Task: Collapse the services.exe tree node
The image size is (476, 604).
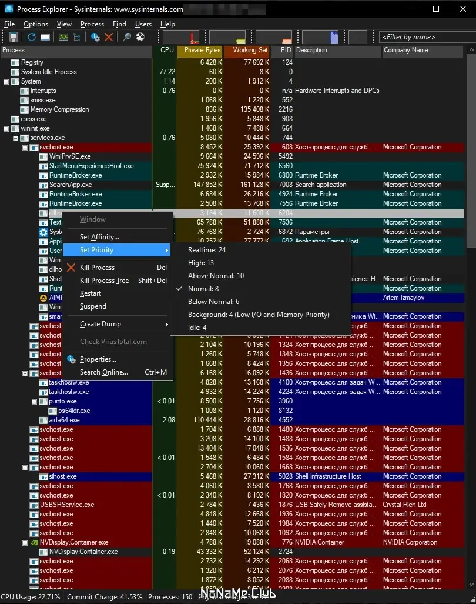Action: pyautogui.click(x=15, y=138)
